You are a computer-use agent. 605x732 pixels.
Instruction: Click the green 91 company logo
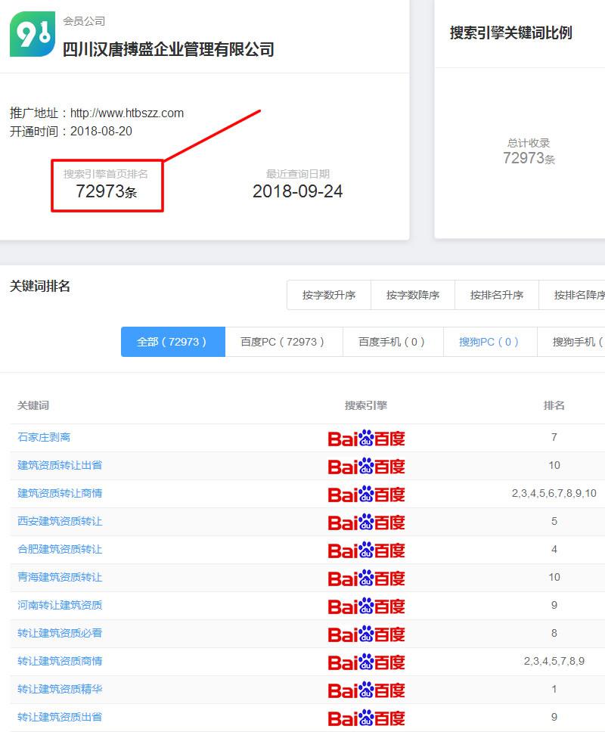pyautogui.click(x=33, y=34)
